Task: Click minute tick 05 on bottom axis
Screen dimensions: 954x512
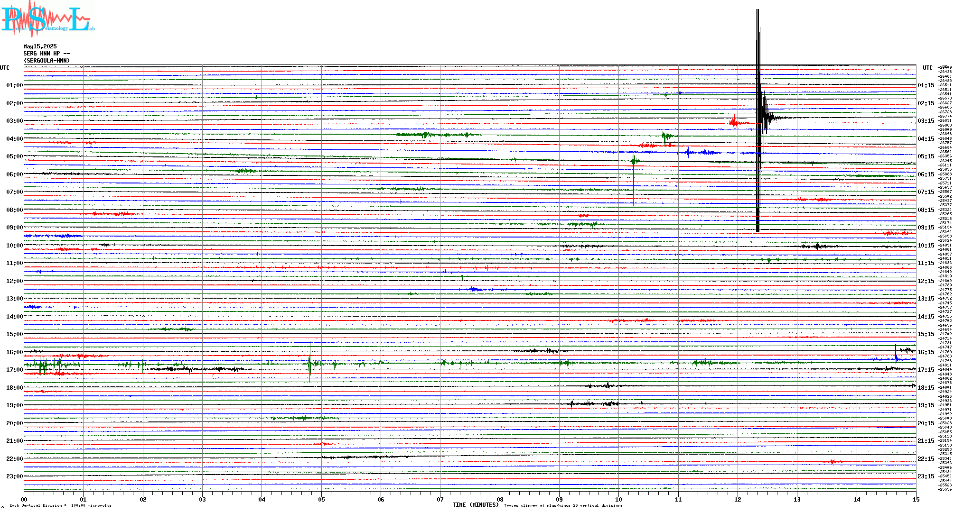Action: [x=321, y=499]
